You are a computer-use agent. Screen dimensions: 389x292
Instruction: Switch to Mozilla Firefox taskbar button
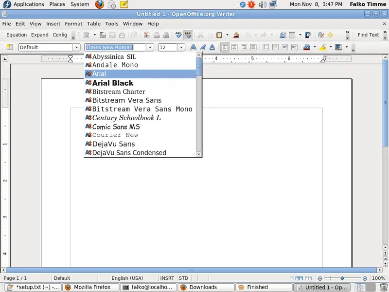[90, 287]
